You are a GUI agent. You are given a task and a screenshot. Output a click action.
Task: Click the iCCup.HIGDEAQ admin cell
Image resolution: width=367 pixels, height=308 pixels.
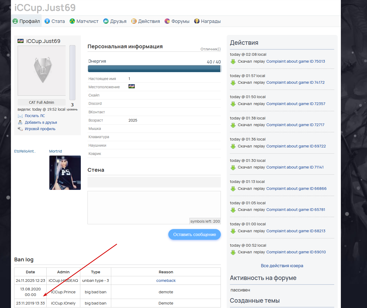tap(63, 281)
